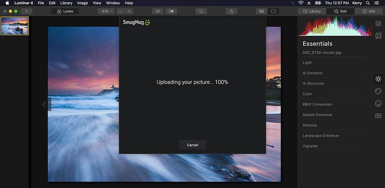Expand the Light tool

334,63
